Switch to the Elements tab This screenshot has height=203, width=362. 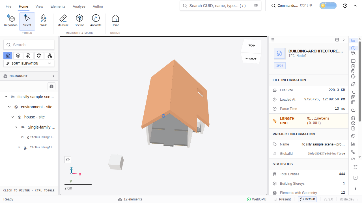(x=58, y=6)
